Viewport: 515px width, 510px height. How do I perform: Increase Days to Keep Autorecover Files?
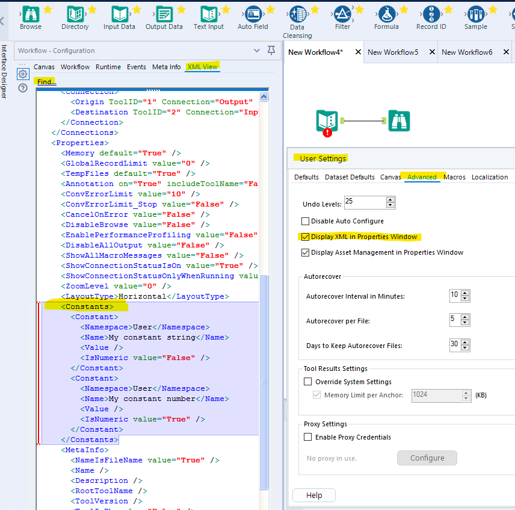click(464, 342)
